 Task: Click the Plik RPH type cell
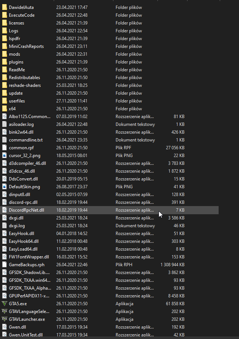pos(124,265)
